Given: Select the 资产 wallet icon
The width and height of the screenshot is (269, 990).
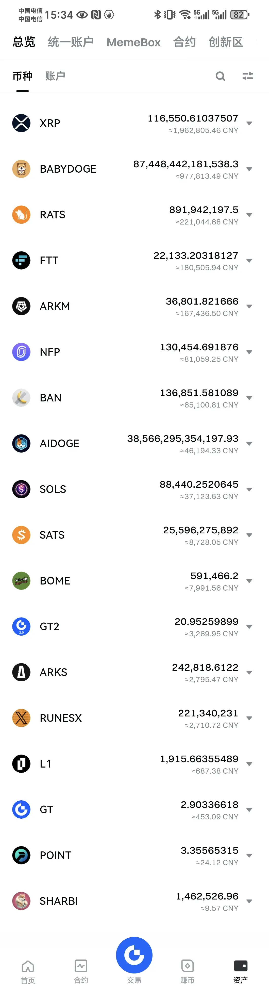Looking at the screenshot, I should pos(241,966).
